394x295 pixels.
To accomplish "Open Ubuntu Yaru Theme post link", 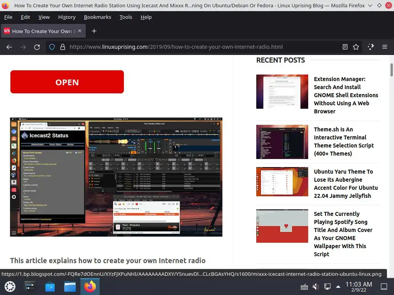I will [346, 184].
